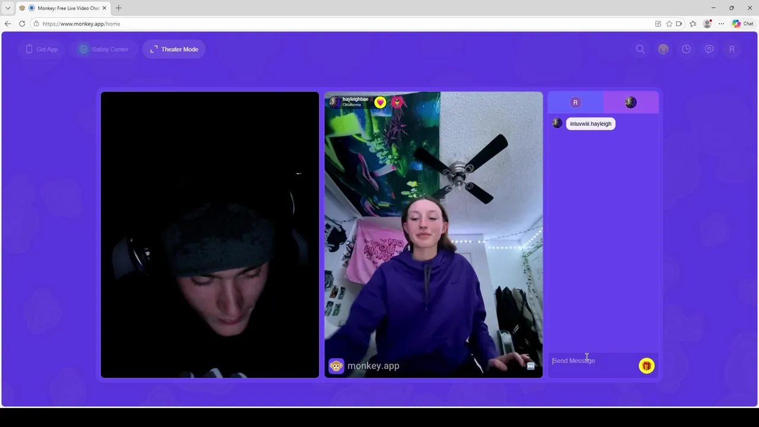Click the Get App button

tap(42, 49)
